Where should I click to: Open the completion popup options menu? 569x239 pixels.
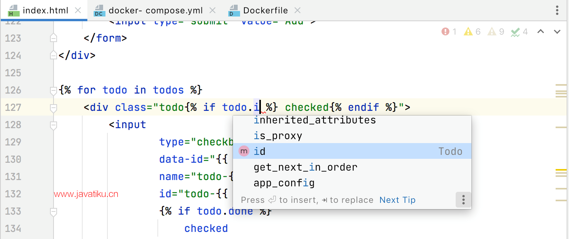click(464, 200)
